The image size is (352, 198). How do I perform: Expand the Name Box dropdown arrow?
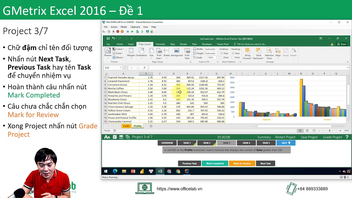click(120, 68)
